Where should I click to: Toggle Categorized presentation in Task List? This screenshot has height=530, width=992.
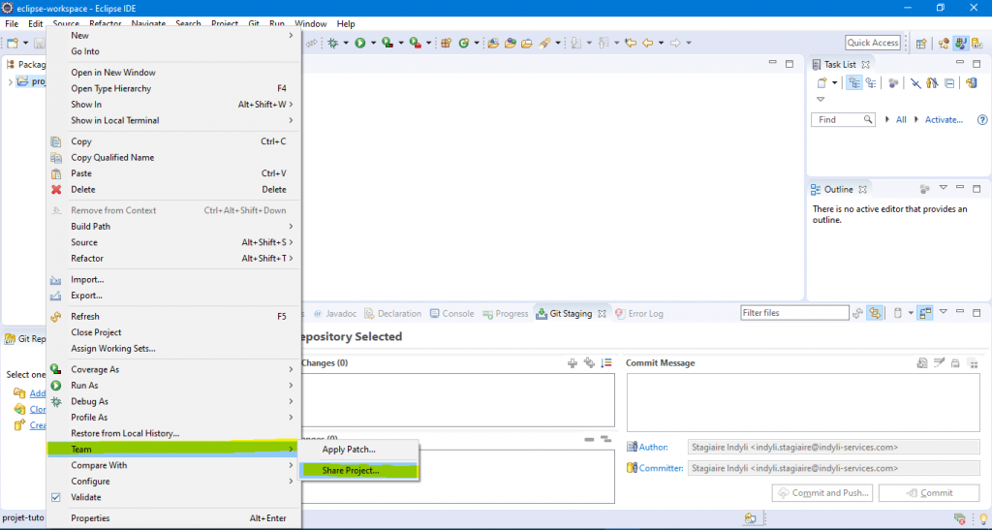point(854,83)
